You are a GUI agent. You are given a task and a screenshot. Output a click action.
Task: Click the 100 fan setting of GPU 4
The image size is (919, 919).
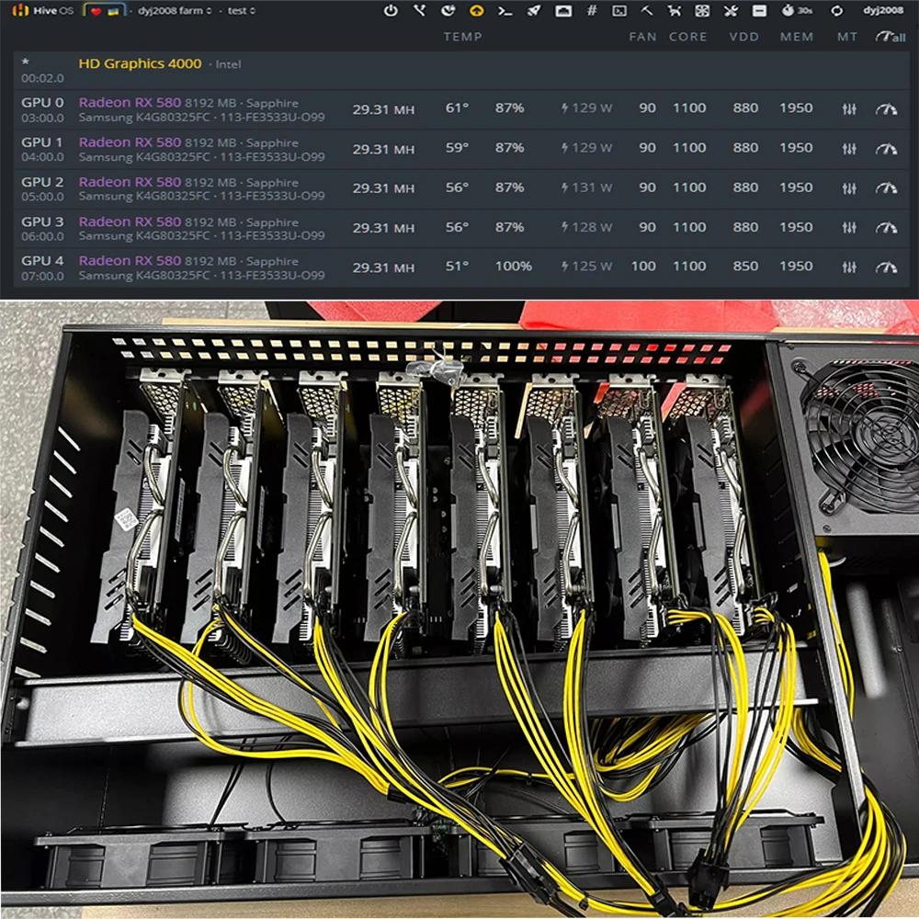click(643, 267)
